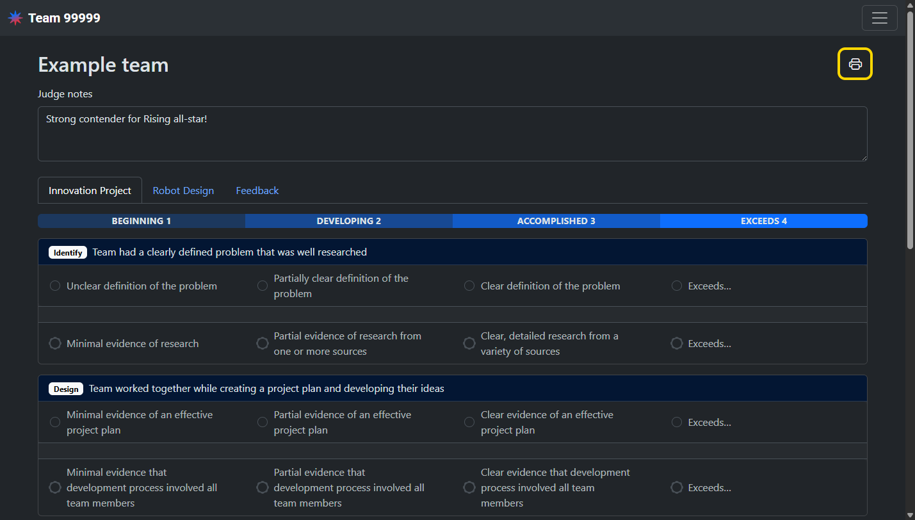
Task: Click the Exceeds 4 rating header segment
Action: tap(763, 221)
